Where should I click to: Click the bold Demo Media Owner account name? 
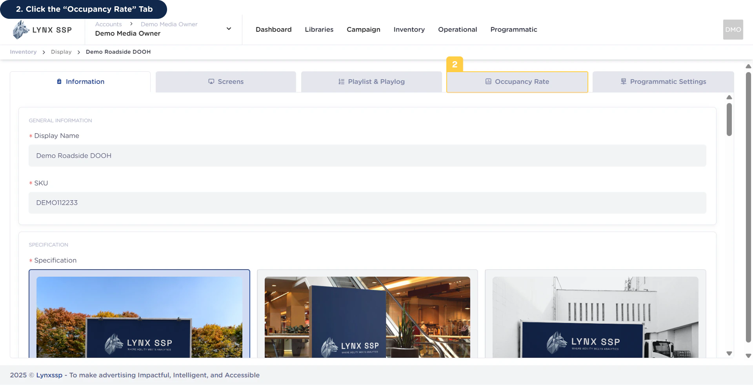127,33
